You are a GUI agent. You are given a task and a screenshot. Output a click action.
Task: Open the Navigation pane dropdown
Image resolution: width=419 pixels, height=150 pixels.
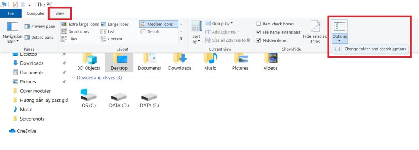tap(12, 33)
